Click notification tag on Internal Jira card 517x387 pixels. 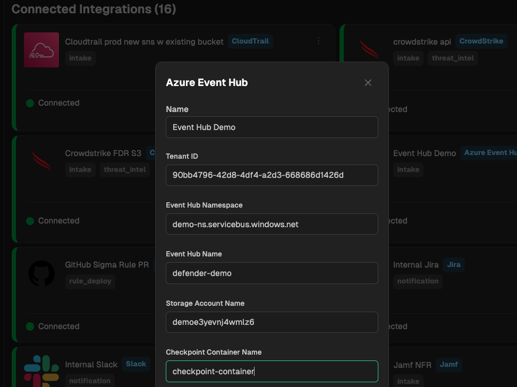418,281
